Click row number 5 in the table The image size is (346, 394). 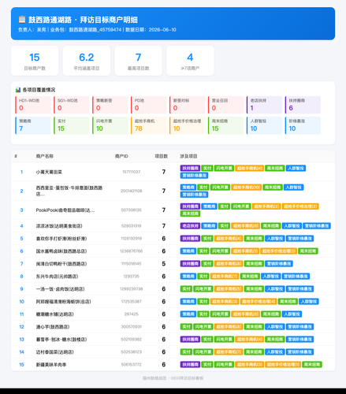coord(21,239)
